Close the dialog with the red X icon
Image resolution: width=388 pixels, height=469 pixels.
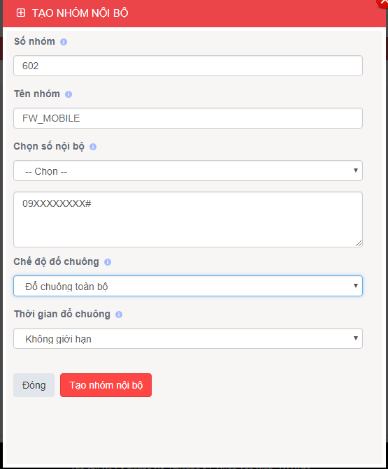(x=383, y=2)
